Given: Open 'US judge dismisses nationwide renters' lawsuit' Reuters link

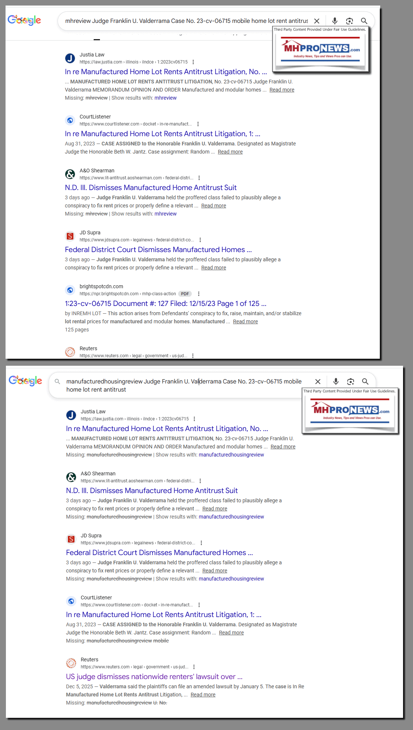Looking at the screenshot, I should pos(154,677).
